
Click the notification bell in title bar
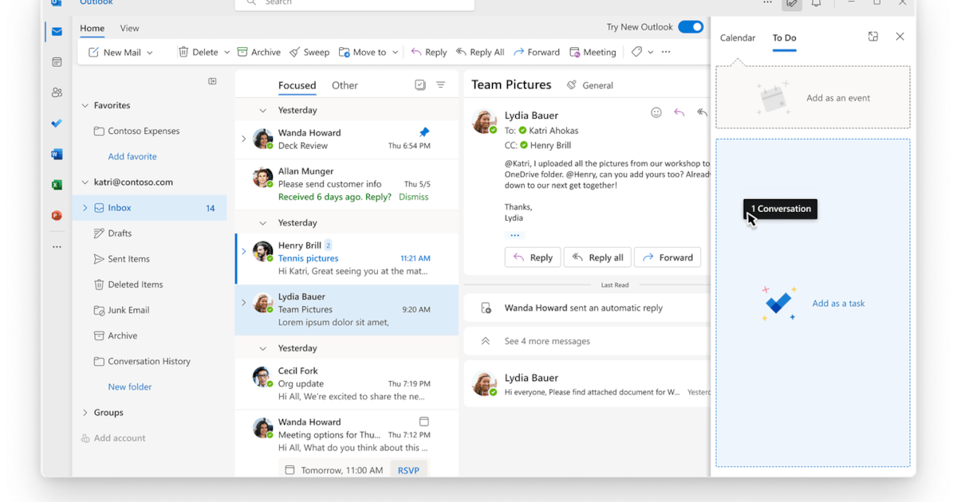[x=817, y=3]
